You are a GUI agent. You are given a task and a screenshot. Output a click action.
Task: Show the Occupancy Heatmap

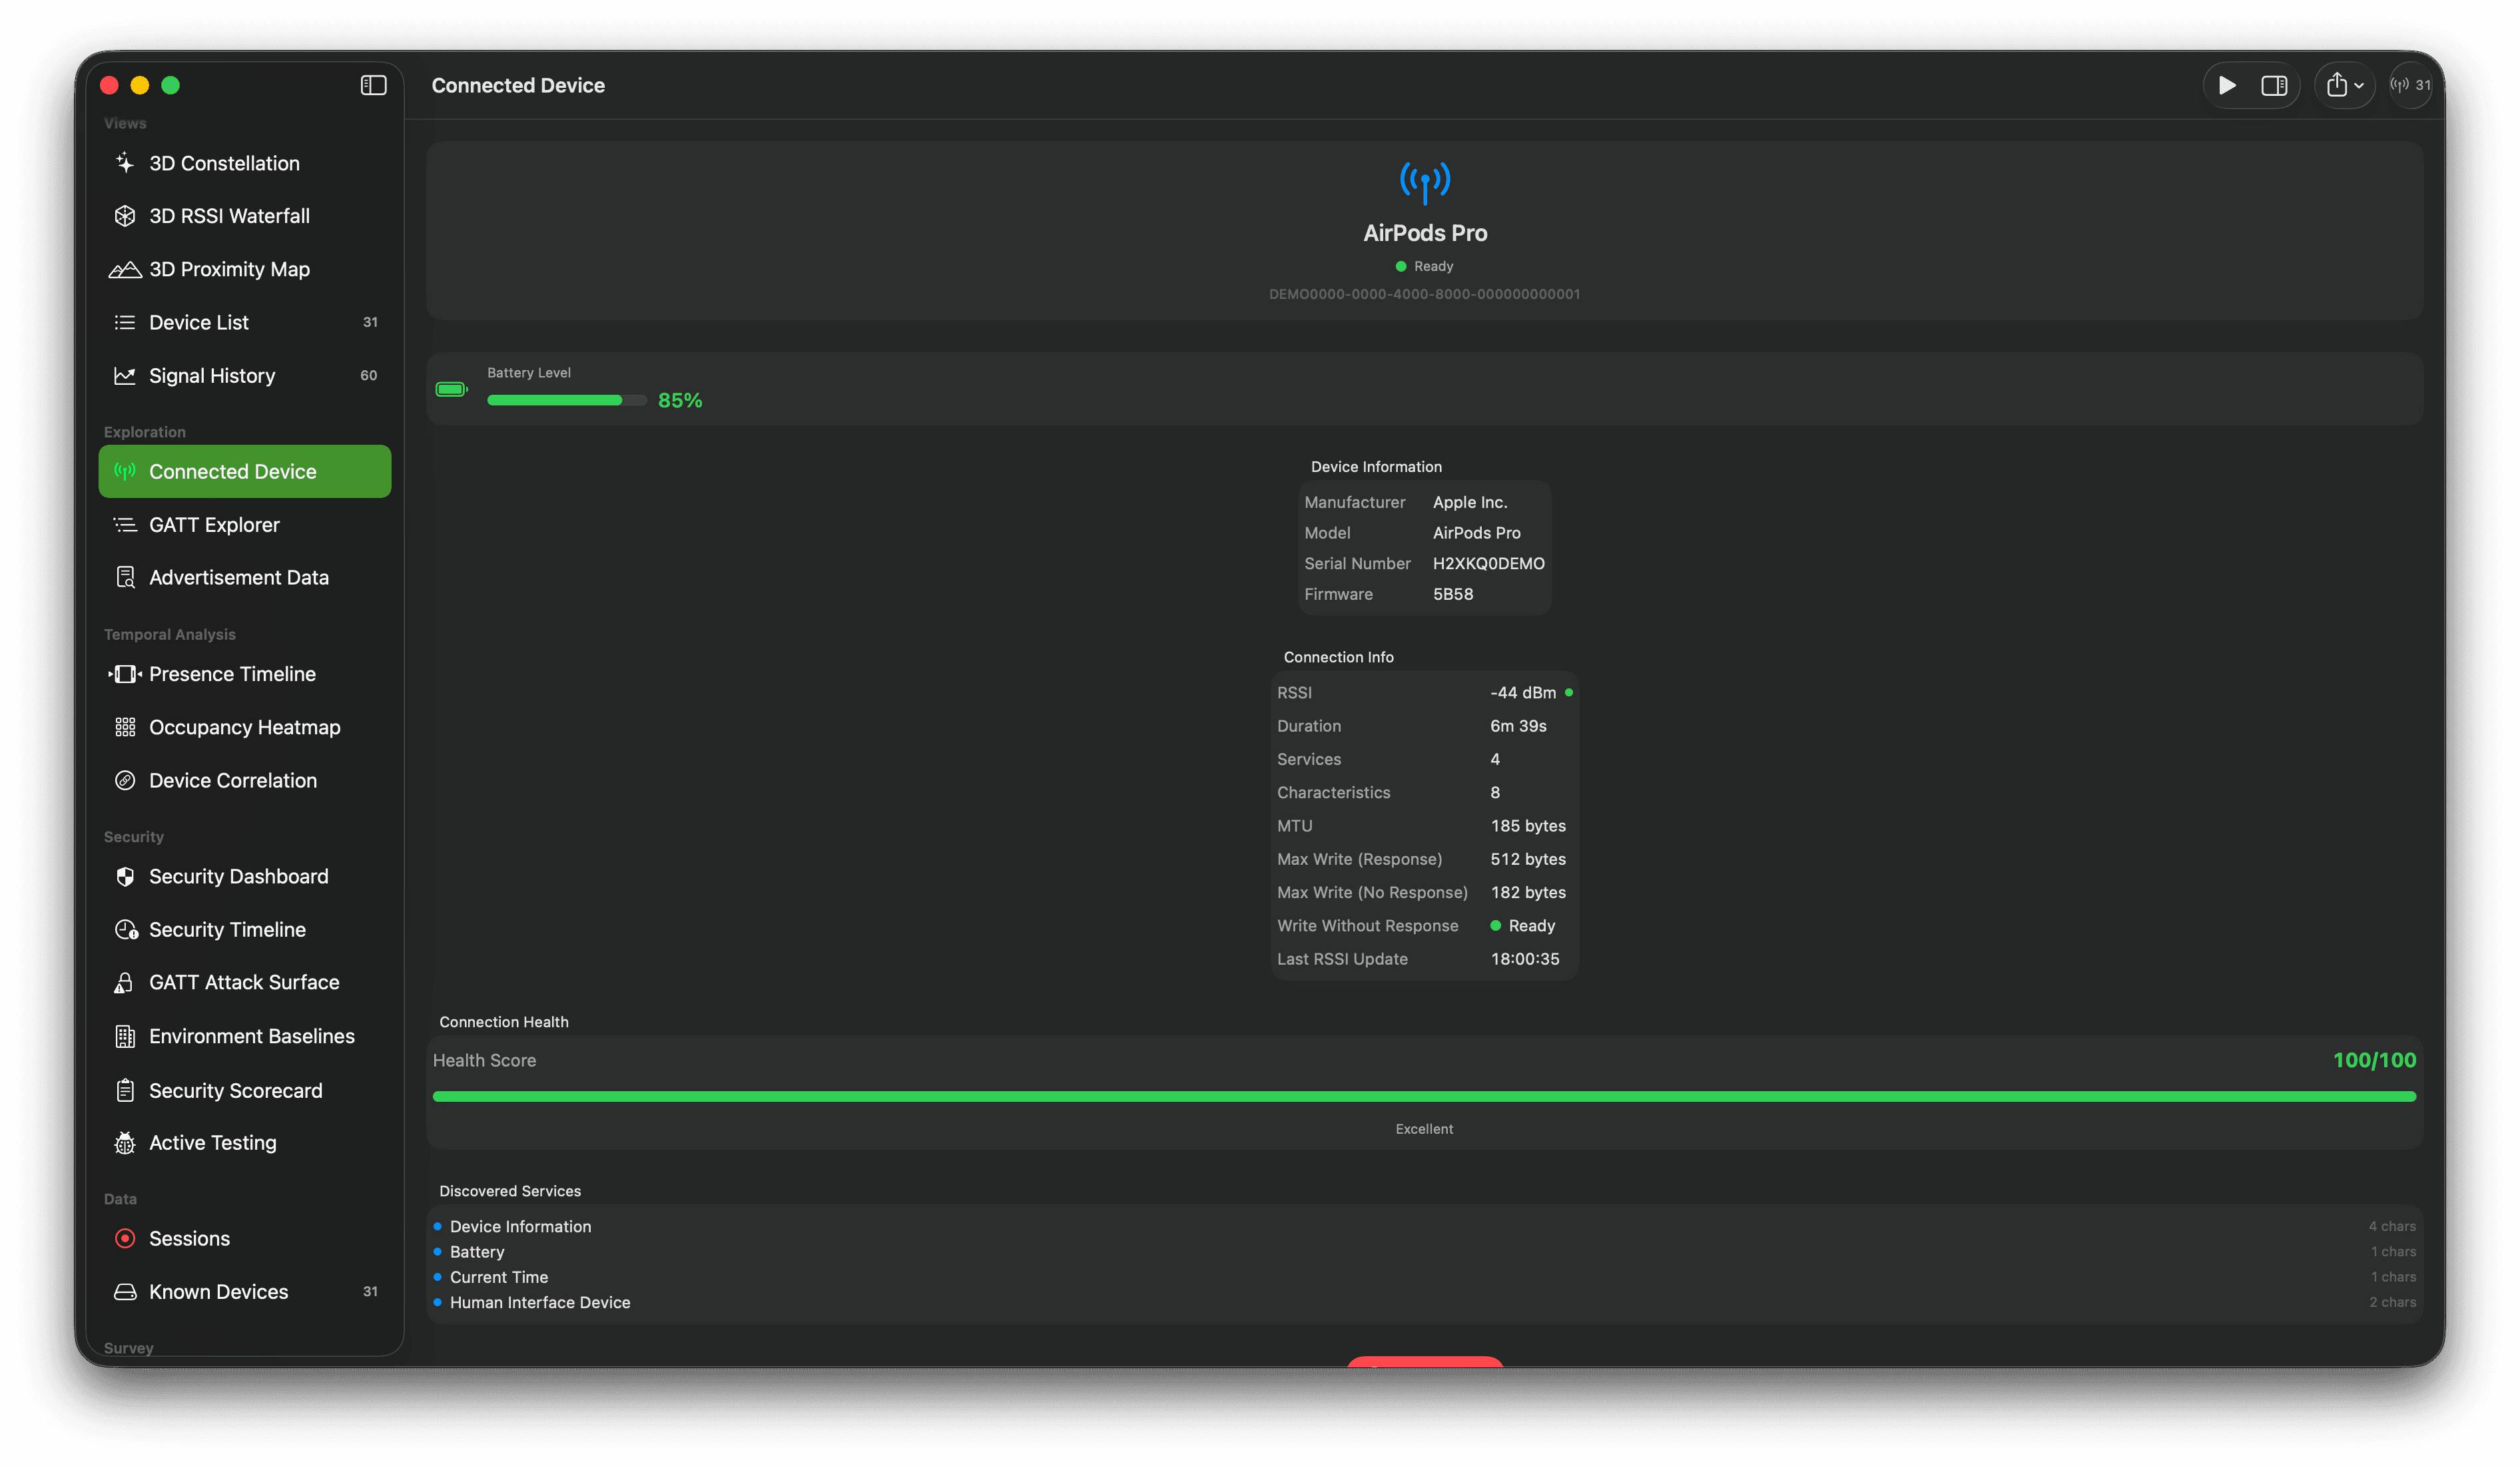click(245, 727)
